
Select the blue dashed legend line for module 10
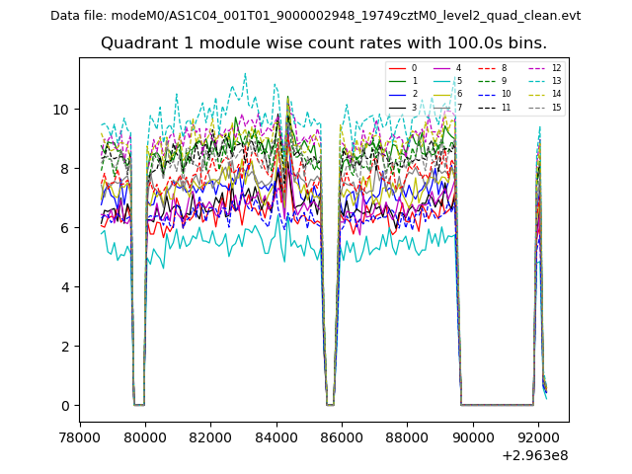(x=489, y=94)
